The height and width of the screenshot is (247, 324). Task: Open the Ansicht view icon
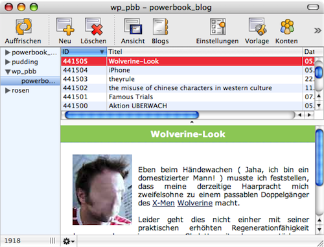[x=133, y=27]
